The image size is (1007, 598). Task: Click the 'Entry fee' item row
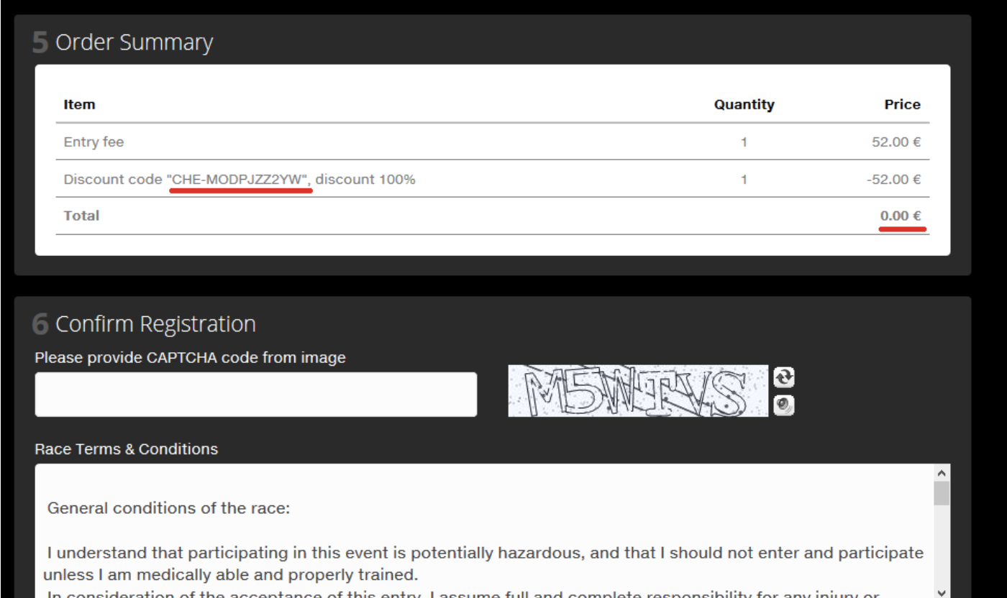[94, 142]
